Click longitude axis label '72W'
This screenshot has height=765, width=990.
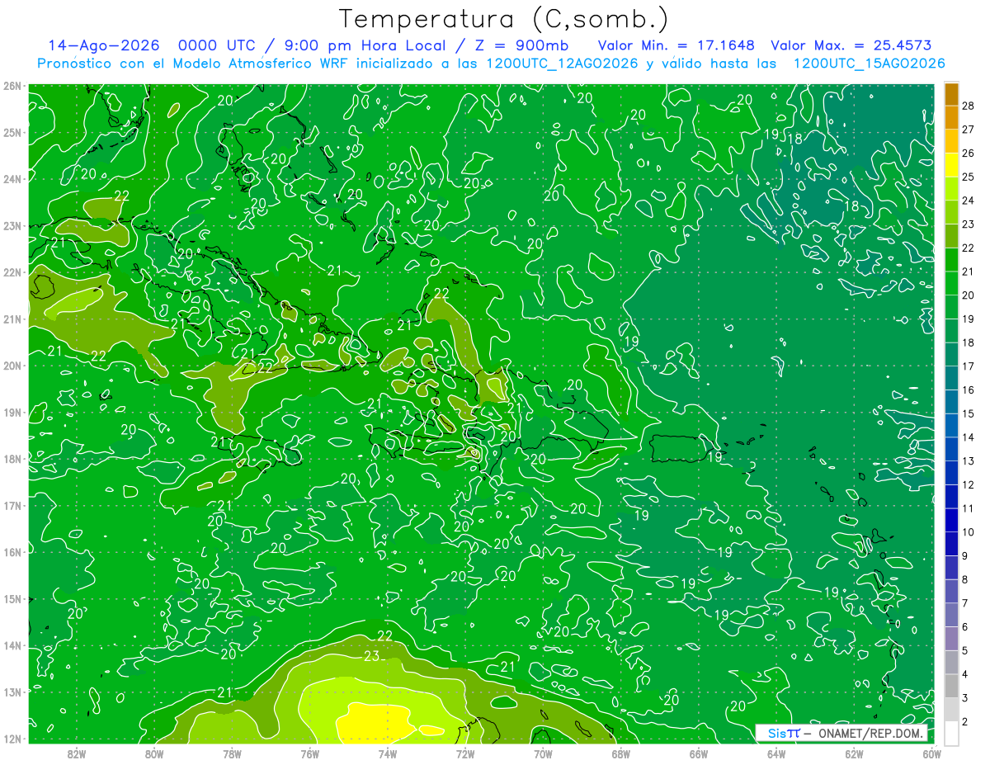pyautogui.click(x=465, y=753)
